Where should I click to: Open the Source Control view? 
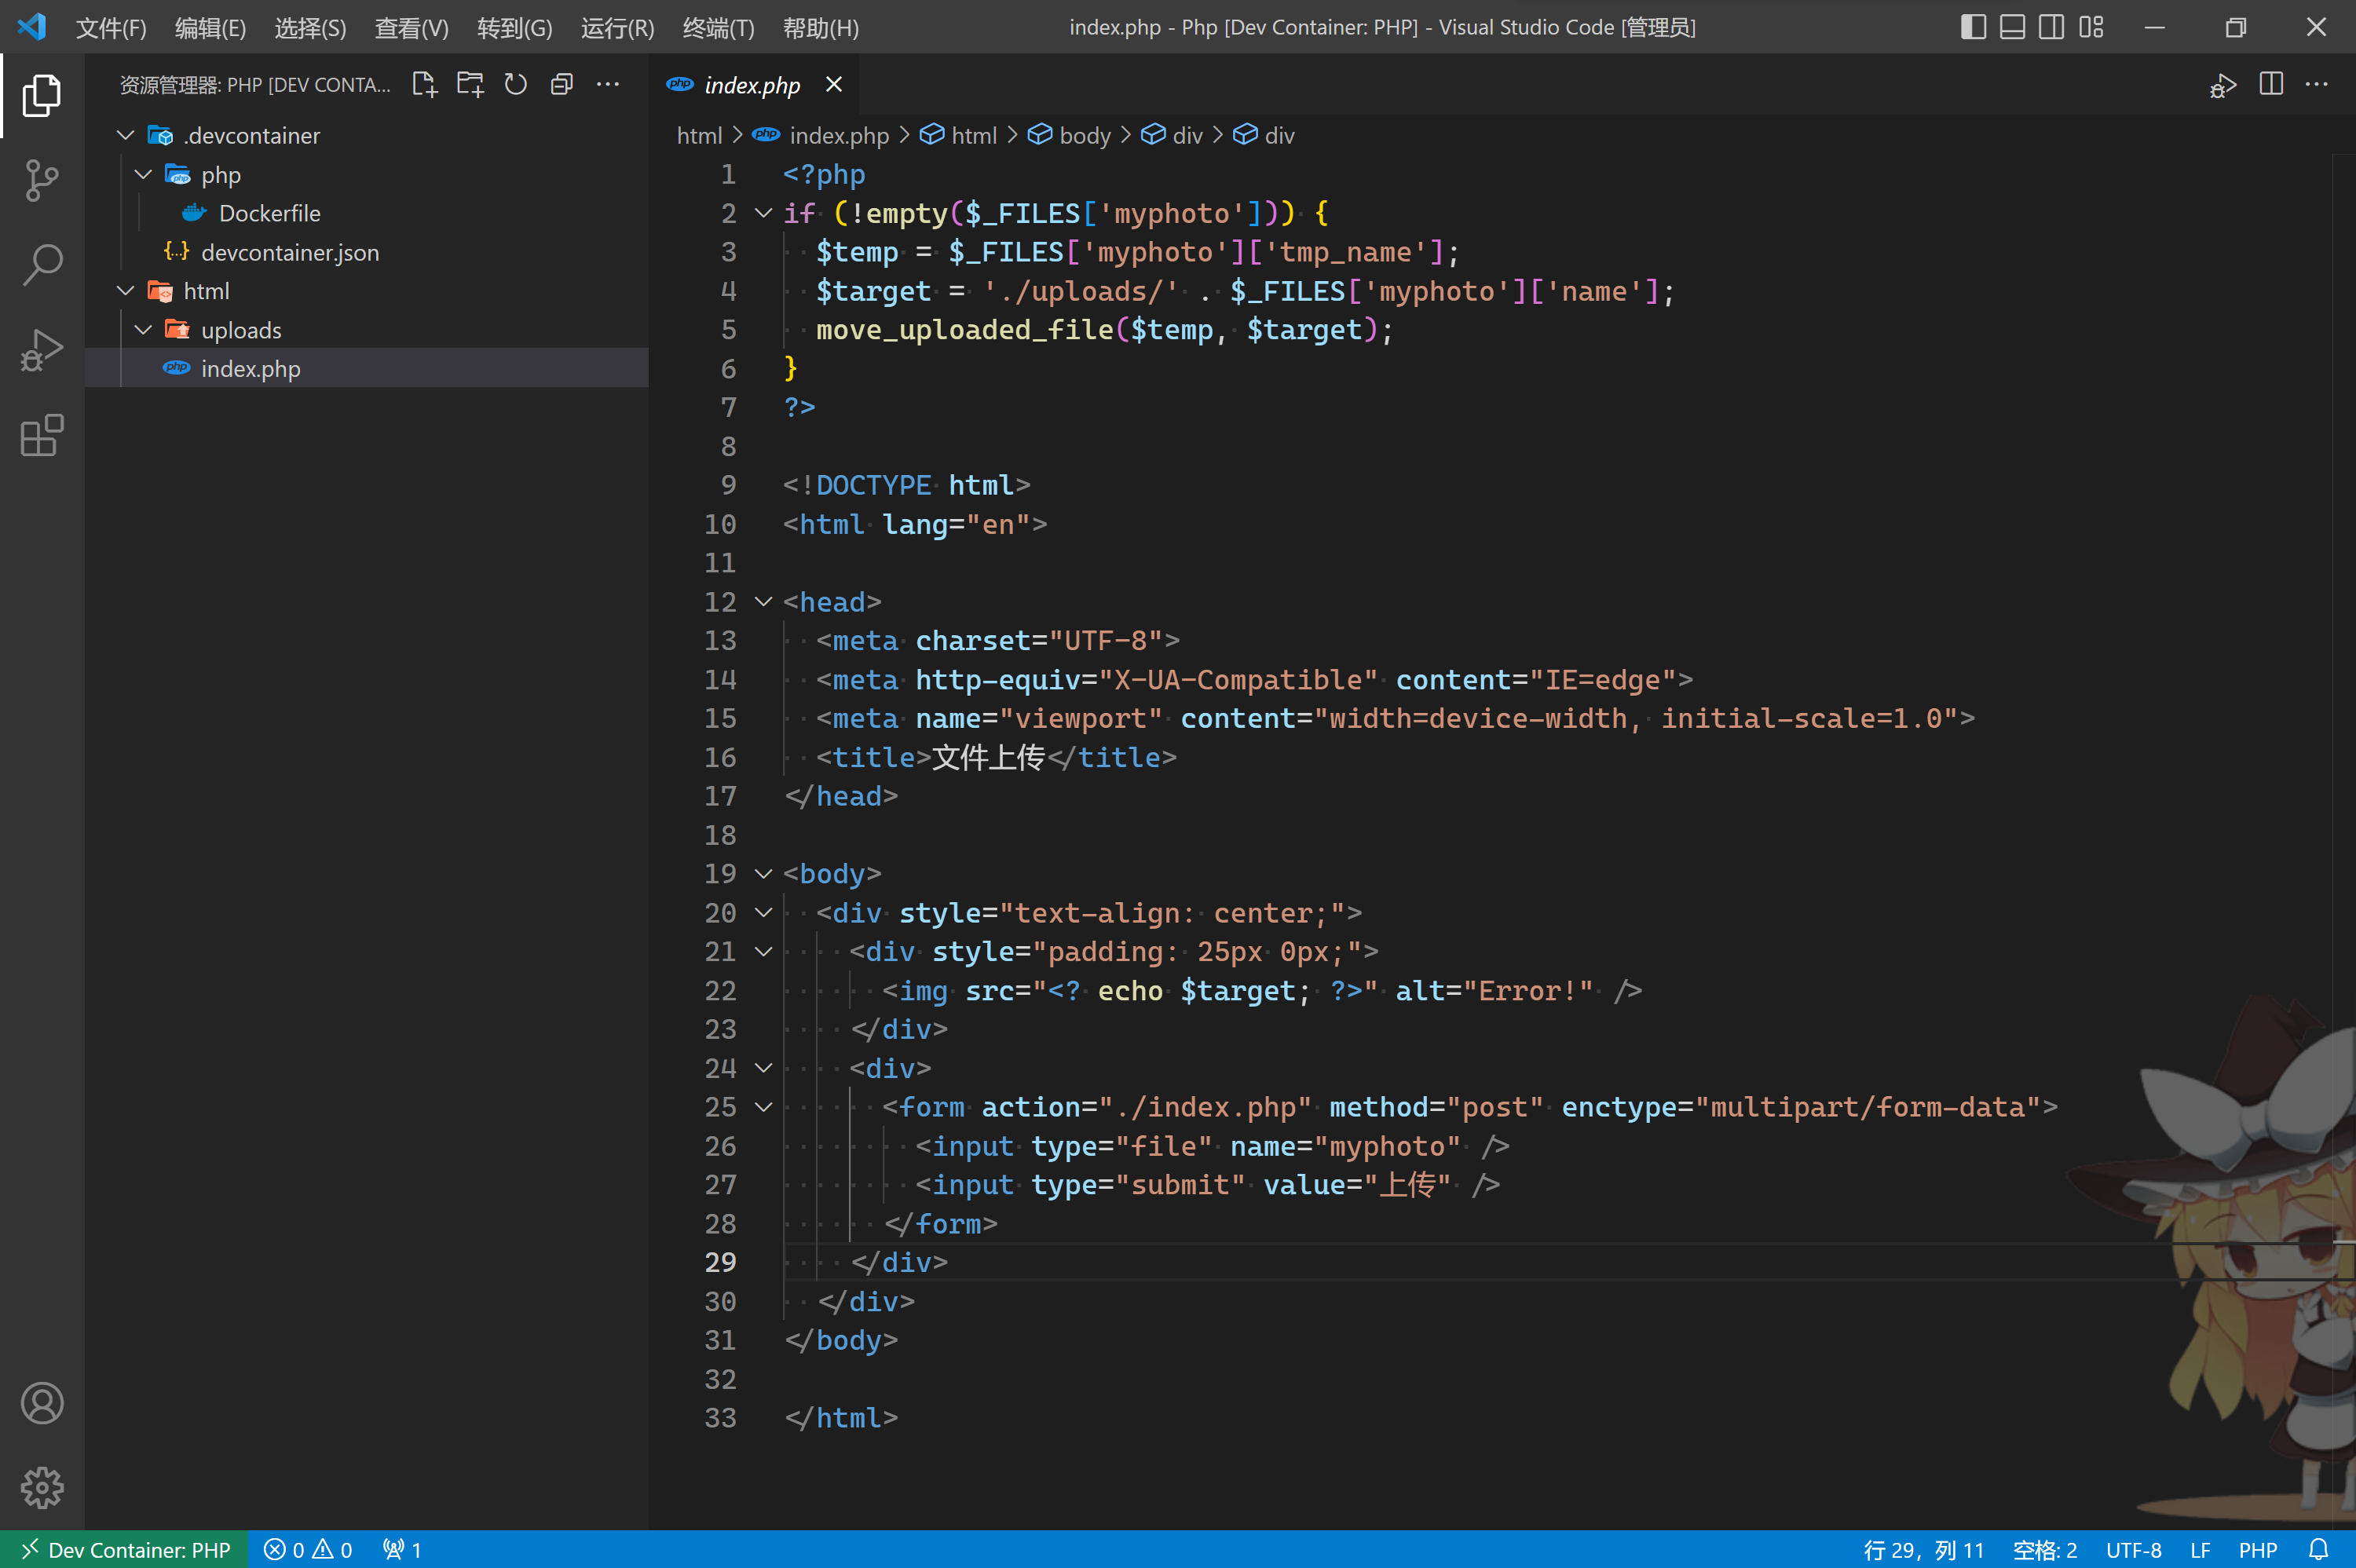(41, 180)
